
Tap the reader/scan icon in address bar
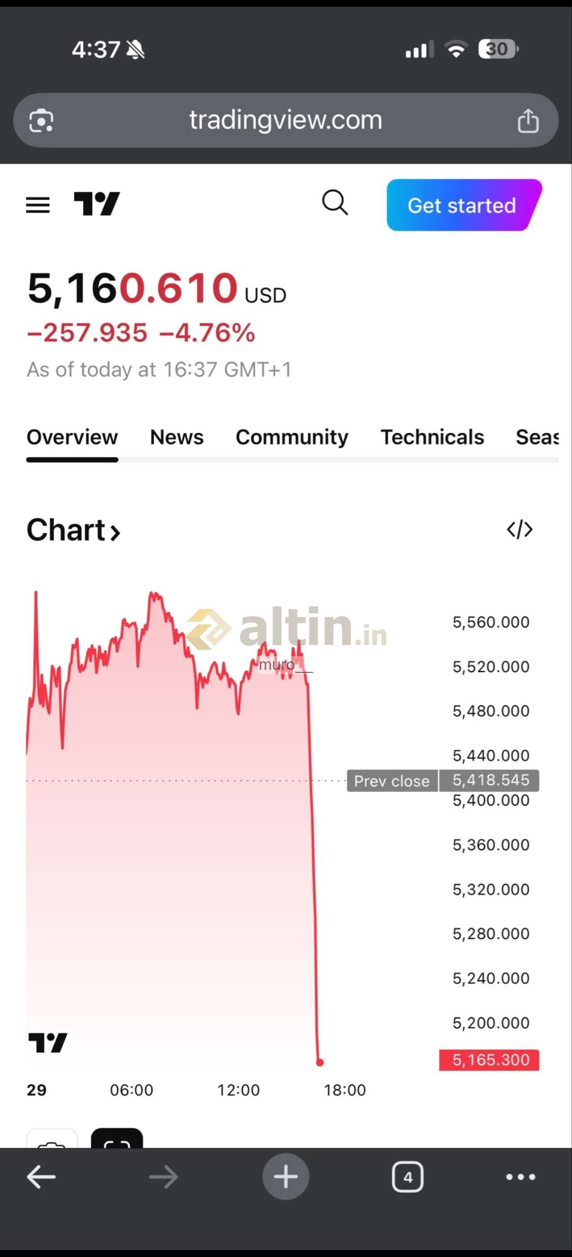click(x=41, y=121)
